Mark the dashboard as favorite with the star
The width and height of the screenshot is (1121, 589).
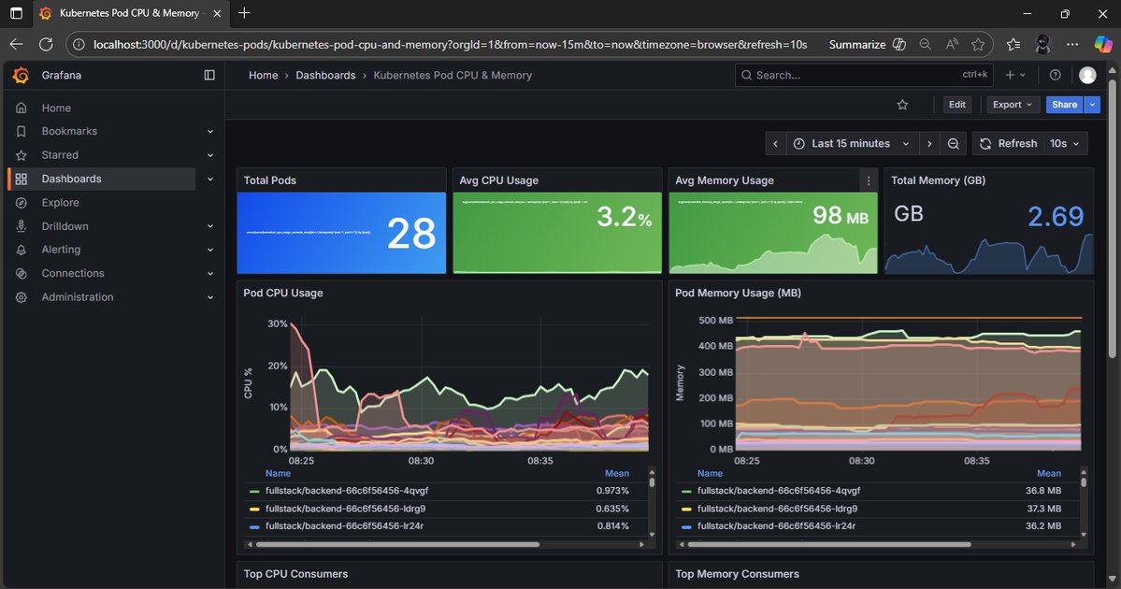(903, 105)
